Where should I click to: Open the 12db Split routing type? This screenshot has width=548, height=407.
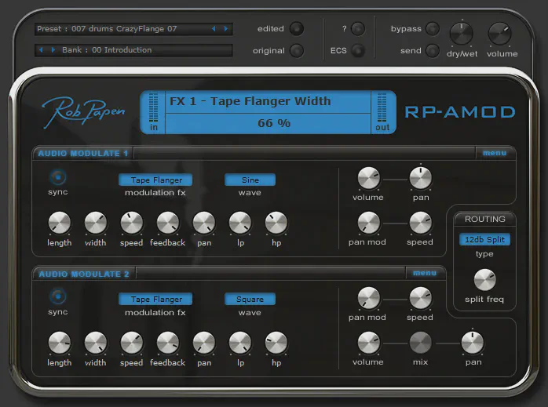pyautogui.click(x=484, y=239)
